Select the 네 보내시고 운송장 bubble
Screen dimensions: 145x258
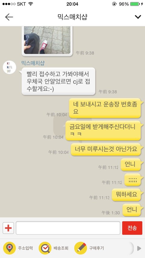click(105, 108)
